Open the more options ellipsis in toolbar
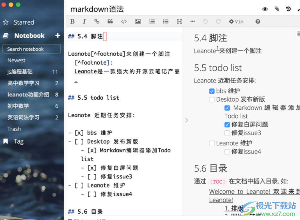Image resolution: width=300 pixels, height=220 pixels. [x=193, y=22]
